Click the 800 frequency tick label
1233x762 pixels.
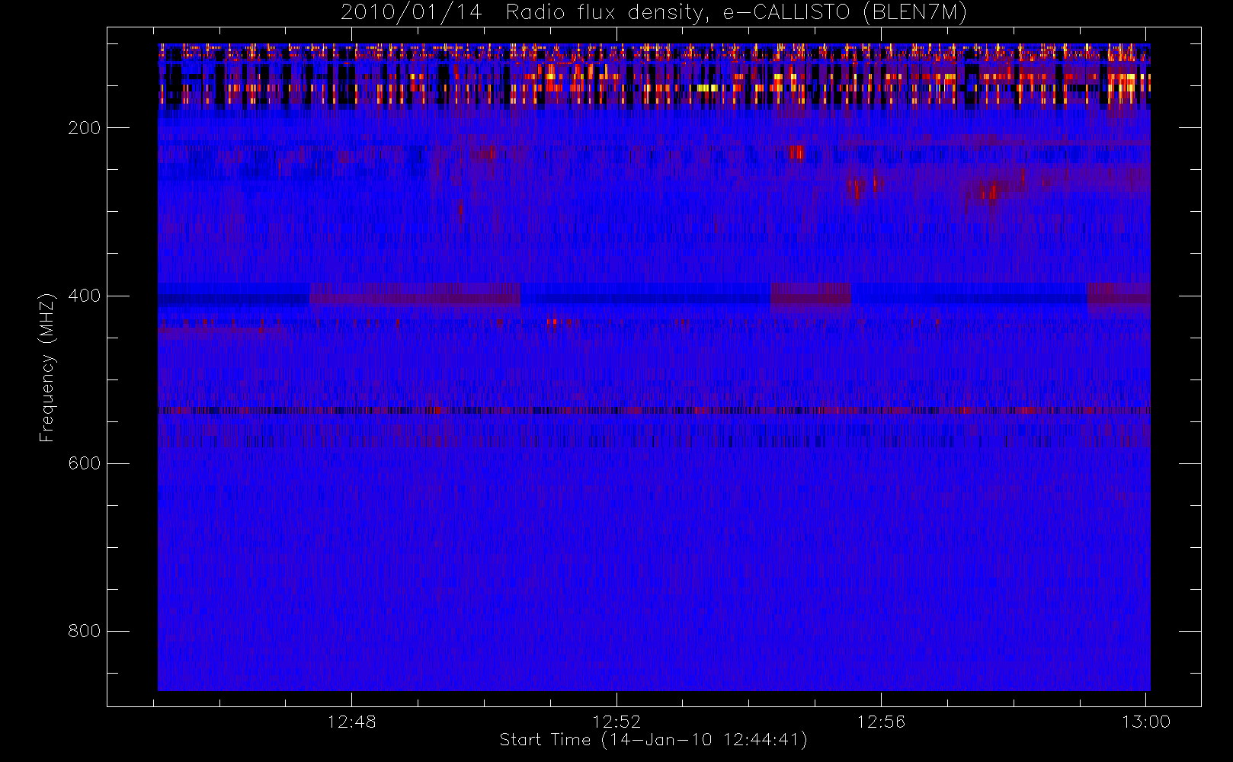click(84, 631)
